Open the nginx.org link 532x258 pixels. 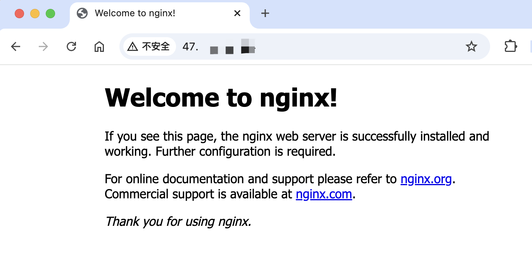(426, 179)
